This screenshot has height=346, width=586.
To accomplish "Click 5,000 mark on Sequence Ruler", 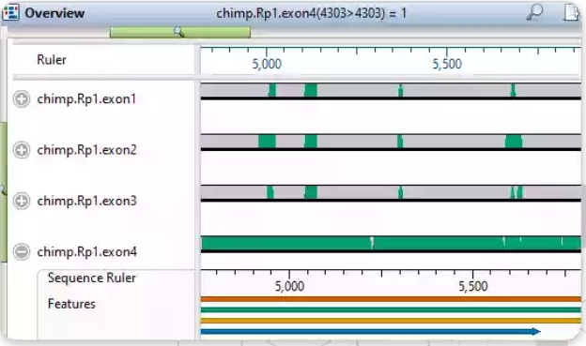I will tap(289, 286).
